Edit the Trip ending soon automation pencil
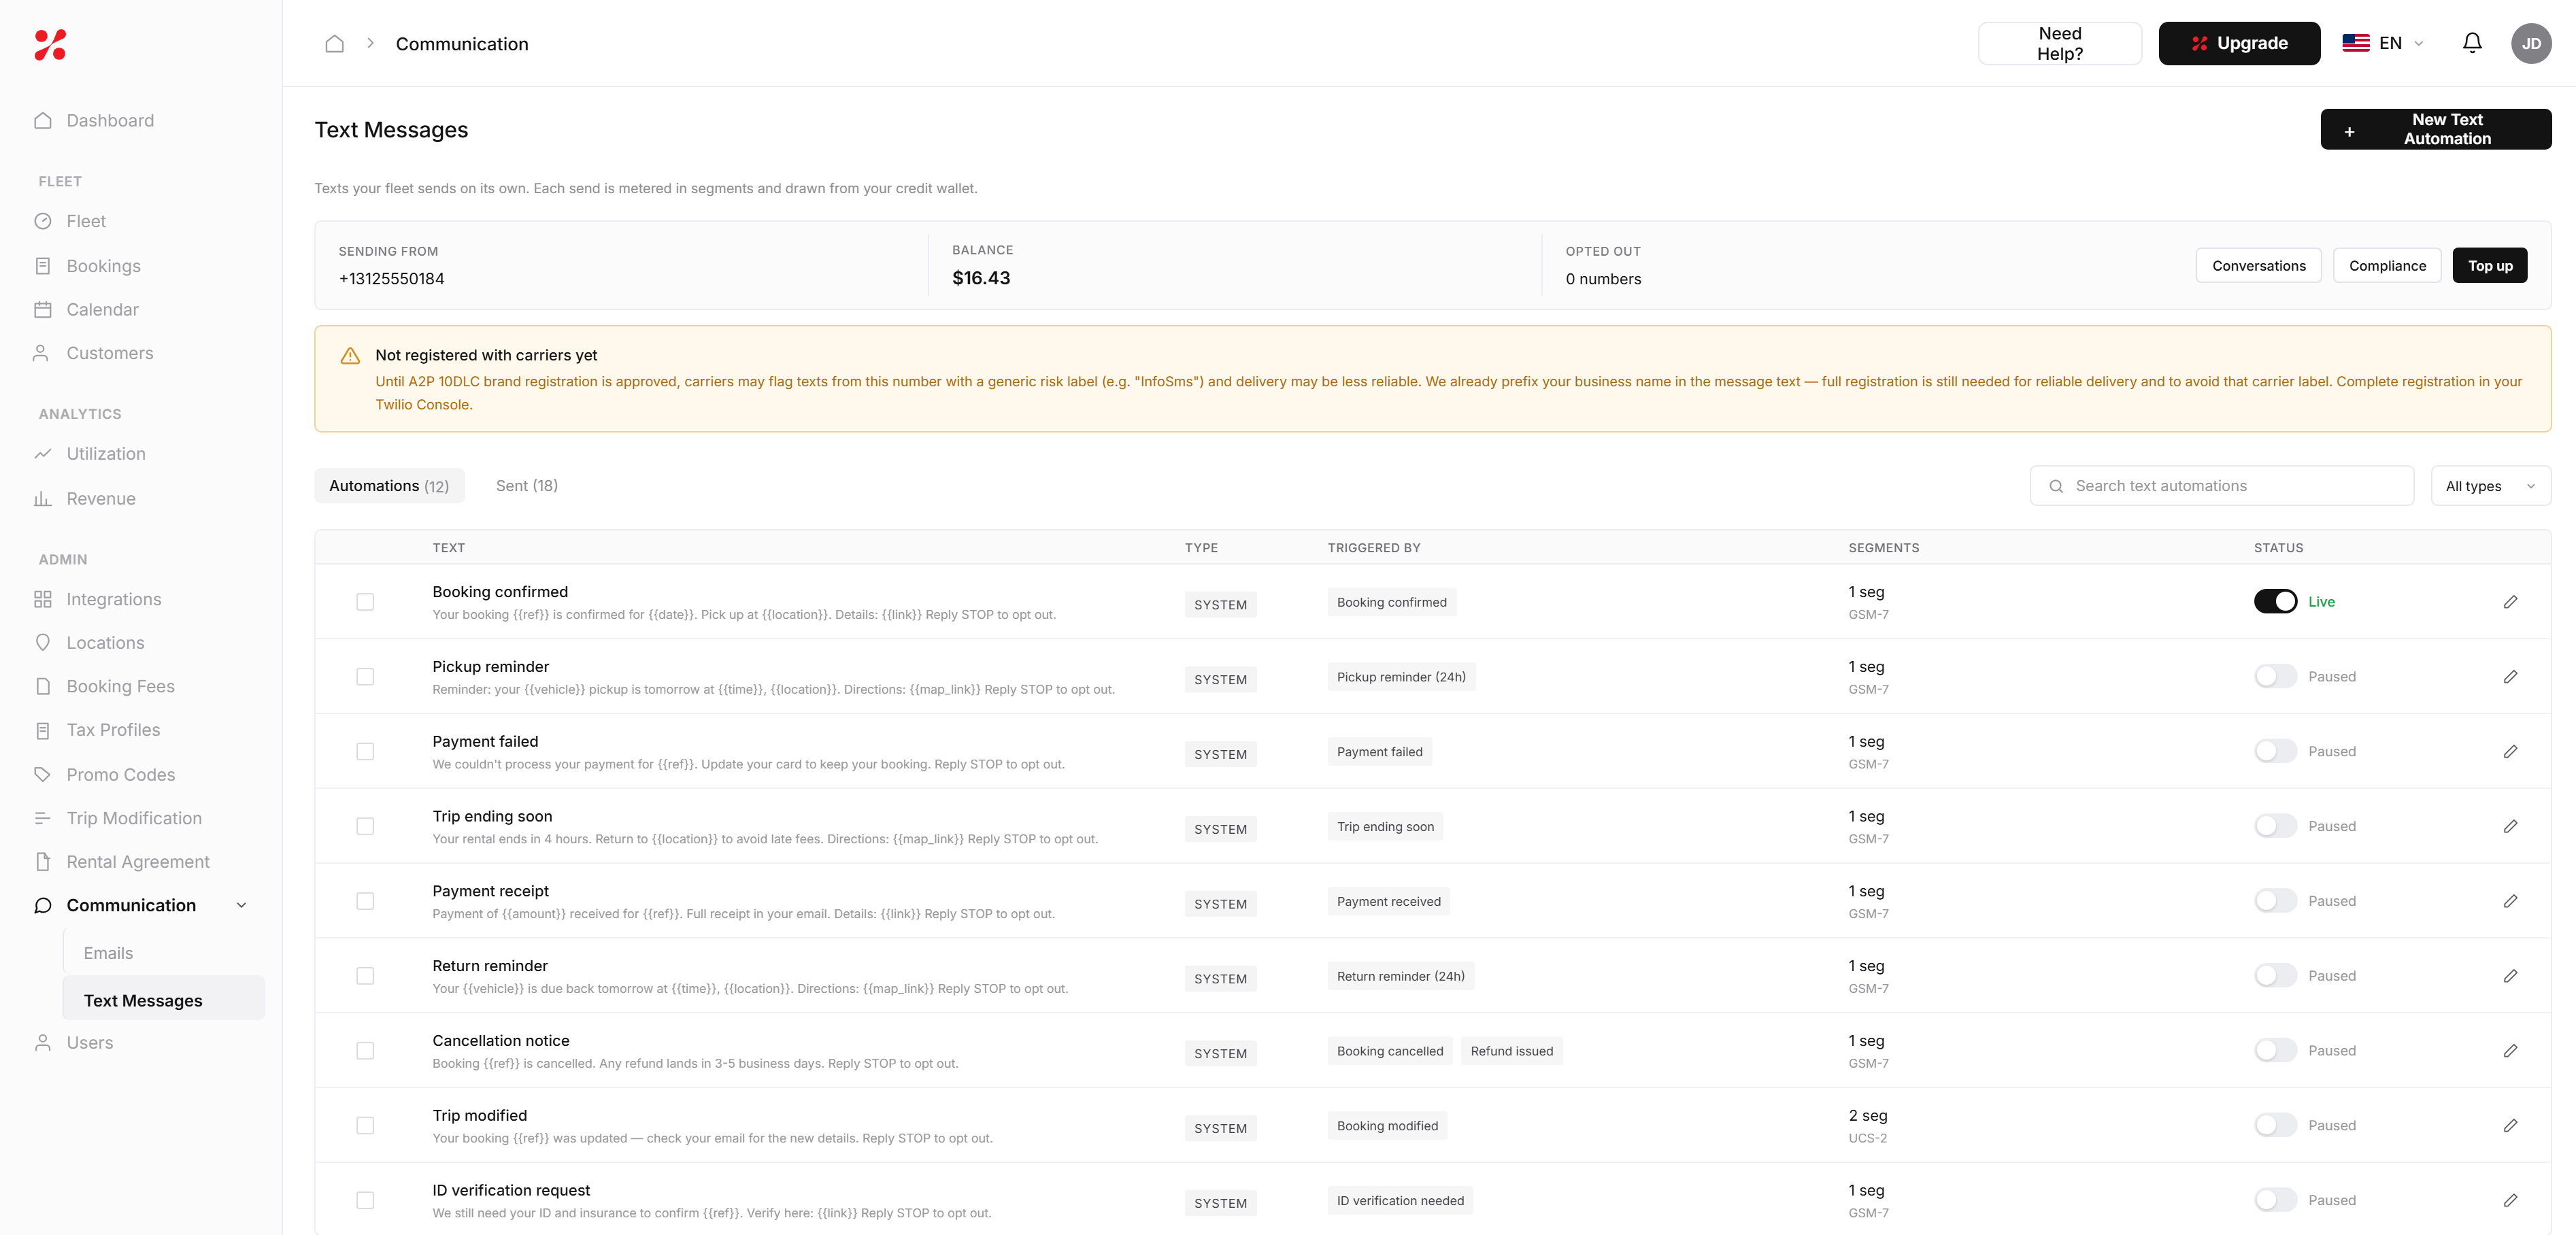This screenshot has height=1235, width=2576. point(2510,826)
